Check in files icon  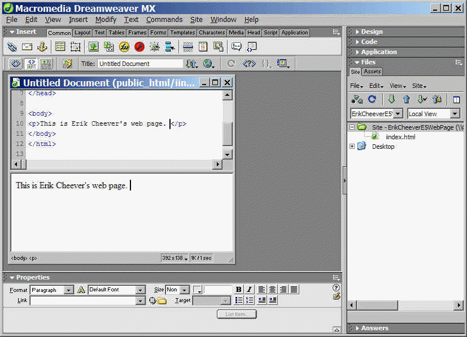coord(437,99)
